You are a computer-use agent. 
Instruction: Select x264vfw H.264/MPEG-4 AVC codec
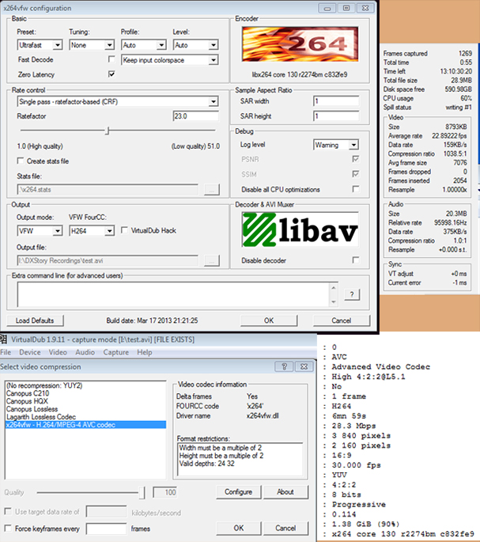(x=85, y=425)
